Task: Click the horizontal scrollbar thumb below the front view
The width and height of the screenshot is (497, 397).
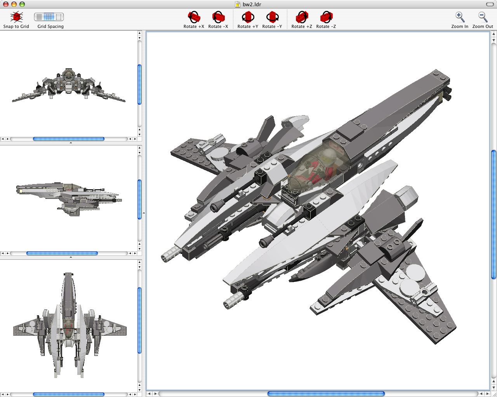Action: (68, 138)
